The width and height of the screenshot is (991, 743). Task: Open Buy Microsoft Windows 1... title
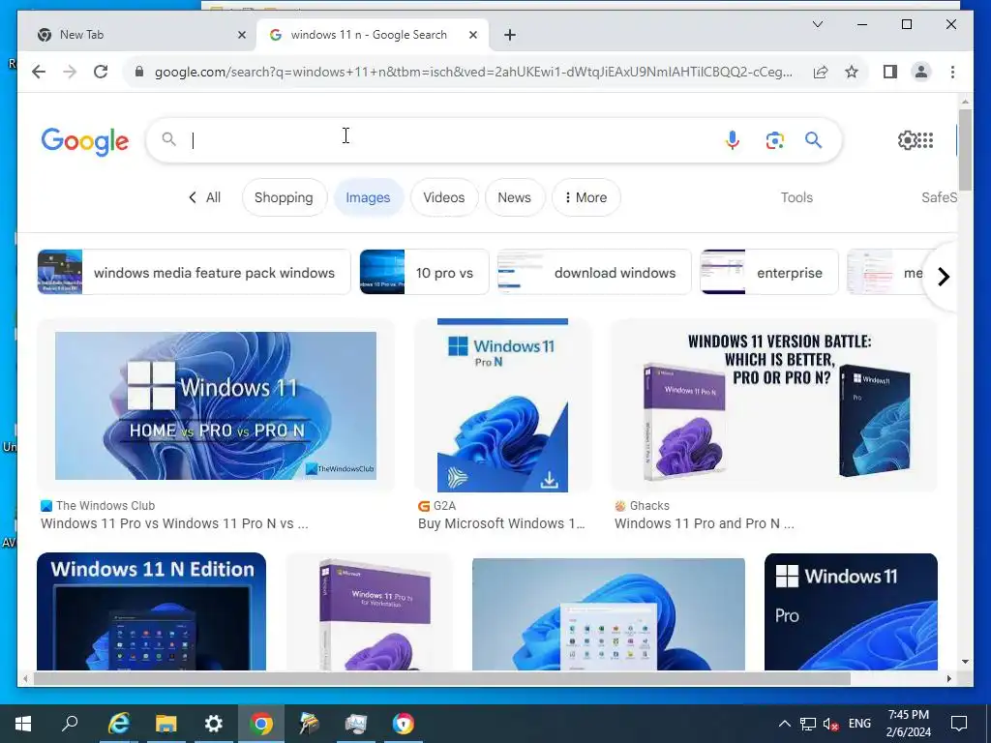(501, 523)
